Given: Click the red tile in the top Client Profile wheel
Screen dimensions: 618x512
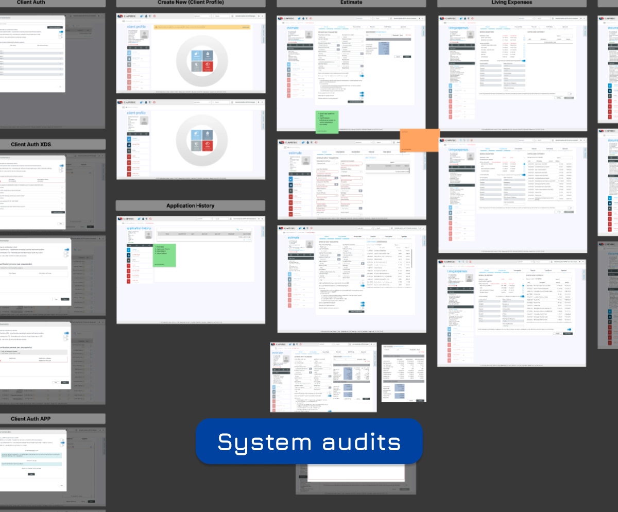Looking at the screenshot, I should tap(207, 65).
